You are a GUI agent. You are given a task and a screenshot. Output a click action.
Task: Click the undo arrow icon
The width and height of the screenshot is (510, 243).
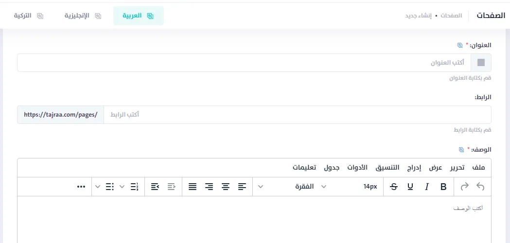[480, 187]
